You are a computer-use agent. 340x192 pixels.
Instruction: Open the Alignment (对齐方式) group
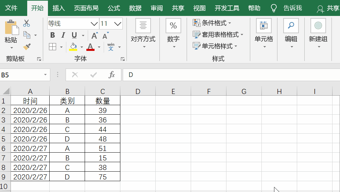pos(143,34)
